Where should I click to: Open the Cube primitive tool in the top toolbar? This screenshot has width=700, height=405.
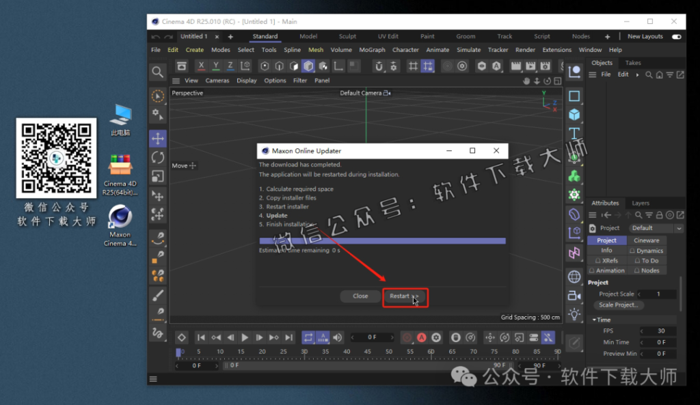pyautogui.click(x=308, y=66)
